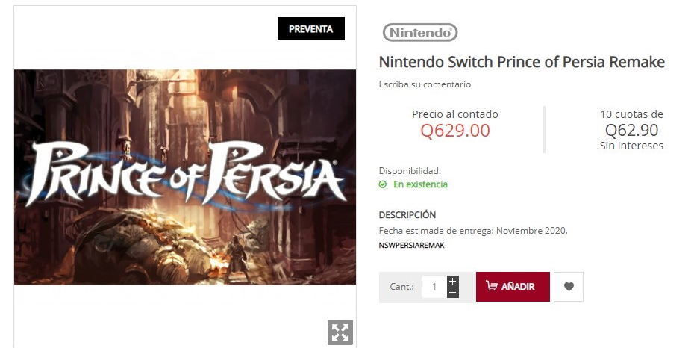Click the NSWPERSIAREMAK product code

click(412, 245)
